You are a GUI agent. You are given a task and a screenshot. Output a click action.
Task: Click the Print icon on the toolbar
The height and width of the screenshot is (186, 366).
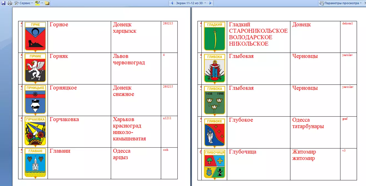[9, 3]
